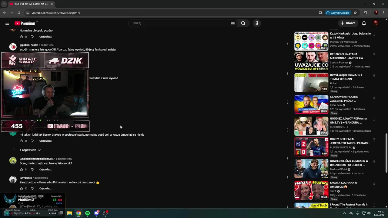View site information icon in address bar

(x=28, y=13)
